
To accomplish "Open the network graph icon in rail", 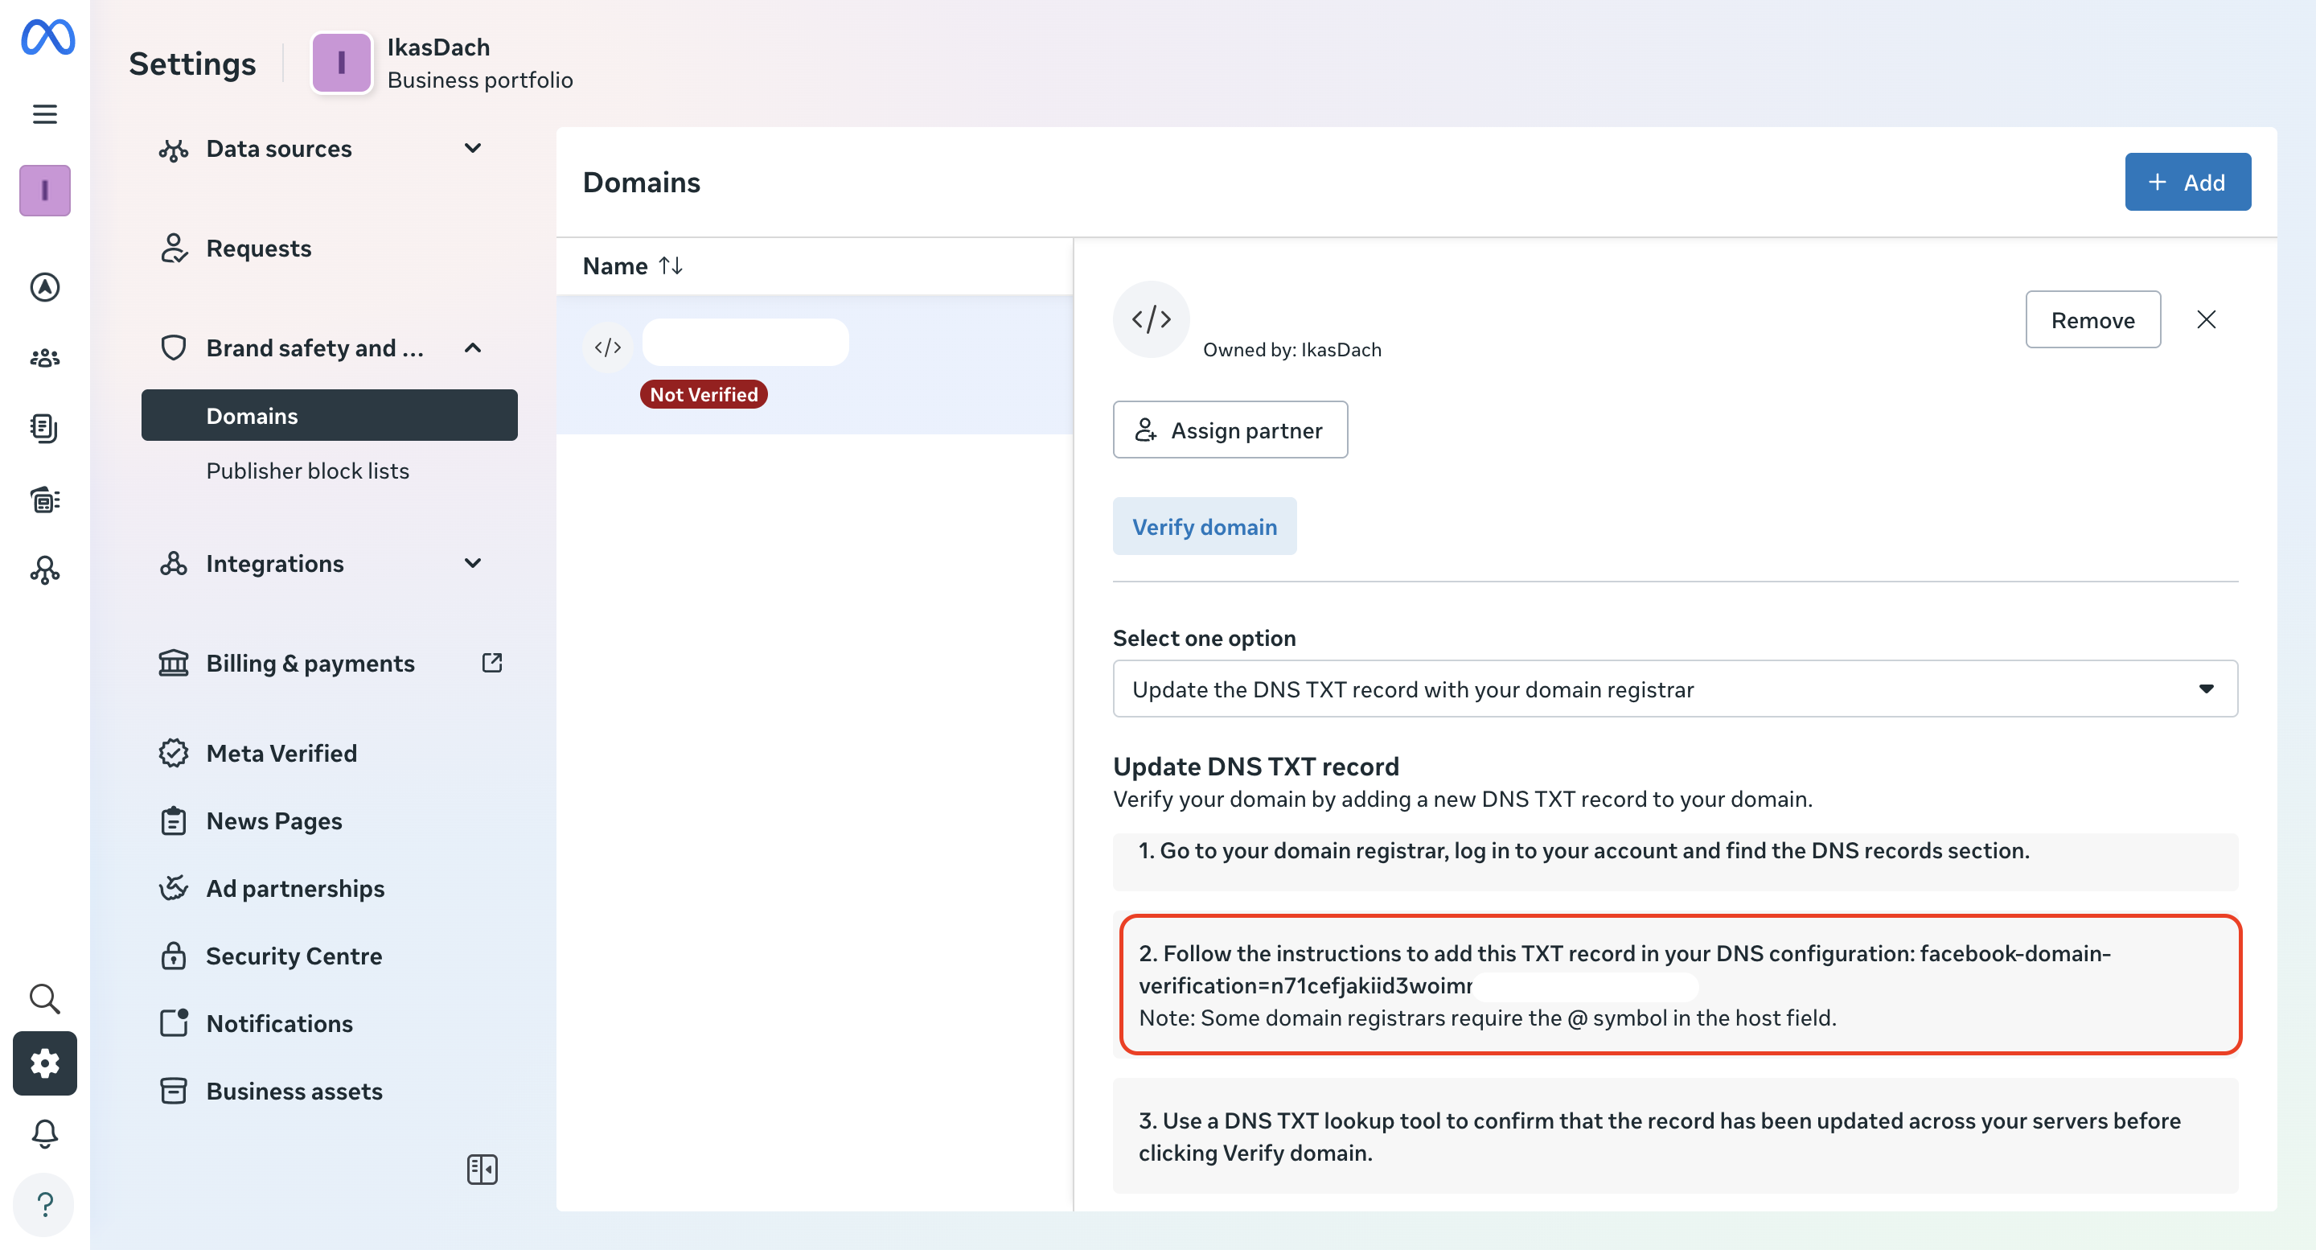I will [x=45, y=570].
